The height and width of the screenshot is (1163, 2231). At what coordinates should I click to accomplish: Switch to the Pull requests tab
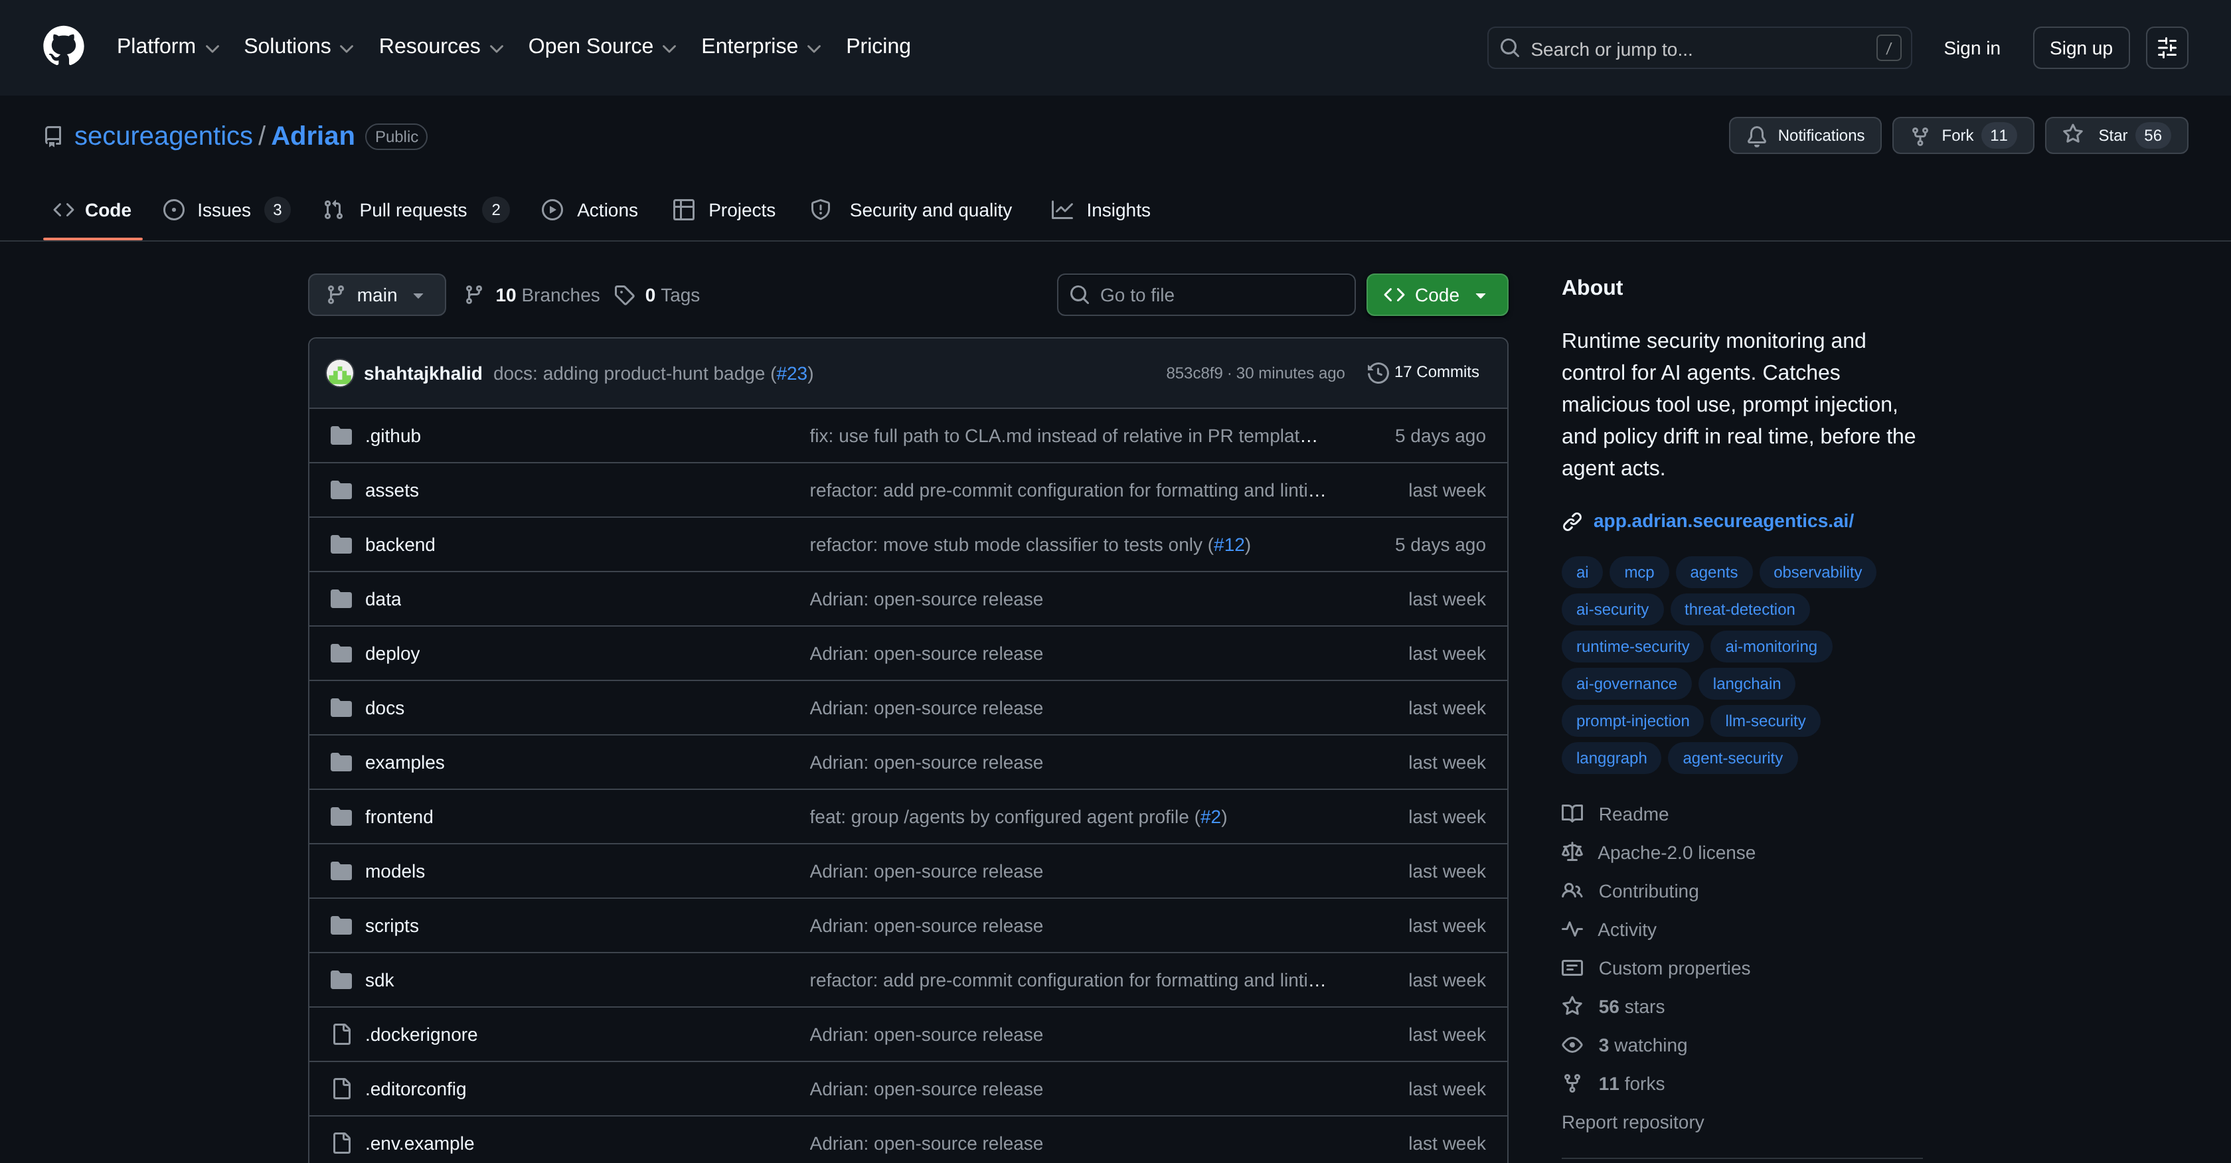pyautogui.click(x=415, y=210)
